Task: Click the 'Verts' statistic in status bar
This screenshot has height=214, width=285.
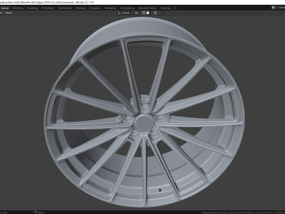Action: (x=246, y=212)
